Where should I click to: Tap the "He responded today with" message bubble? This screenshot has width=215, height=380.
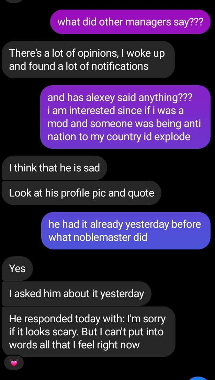89,332
